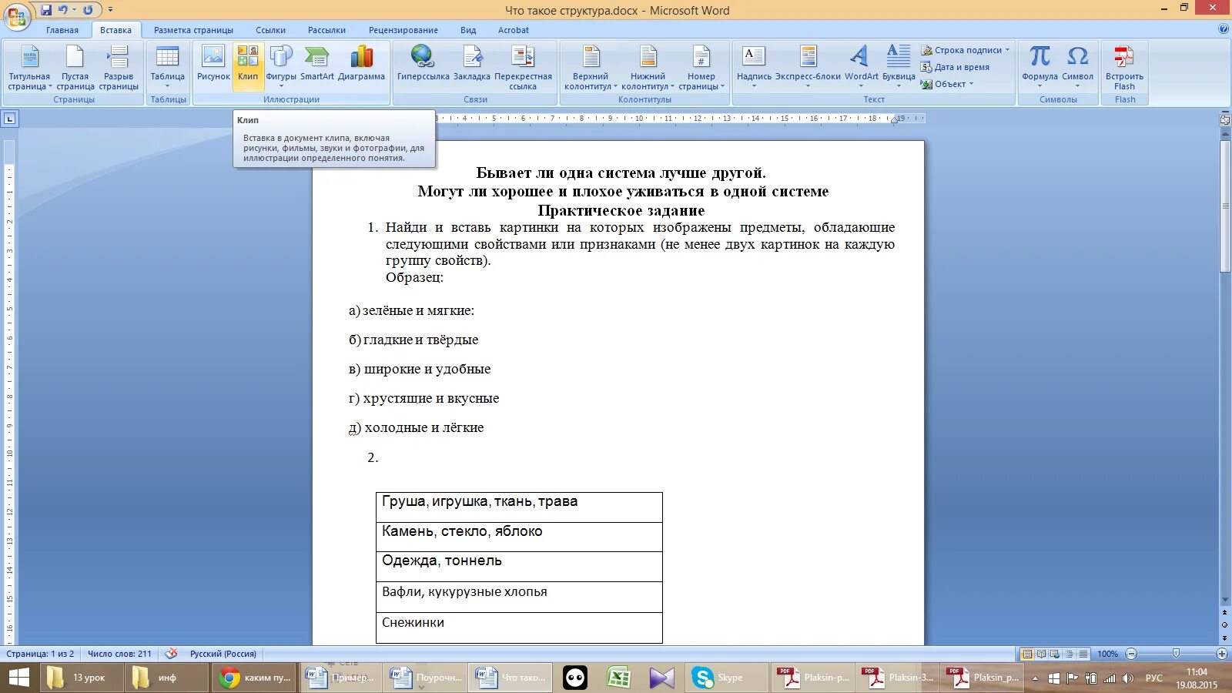Open Excel from the taskbar
This screenshot has width=1232, height=693.
(618, 678)
